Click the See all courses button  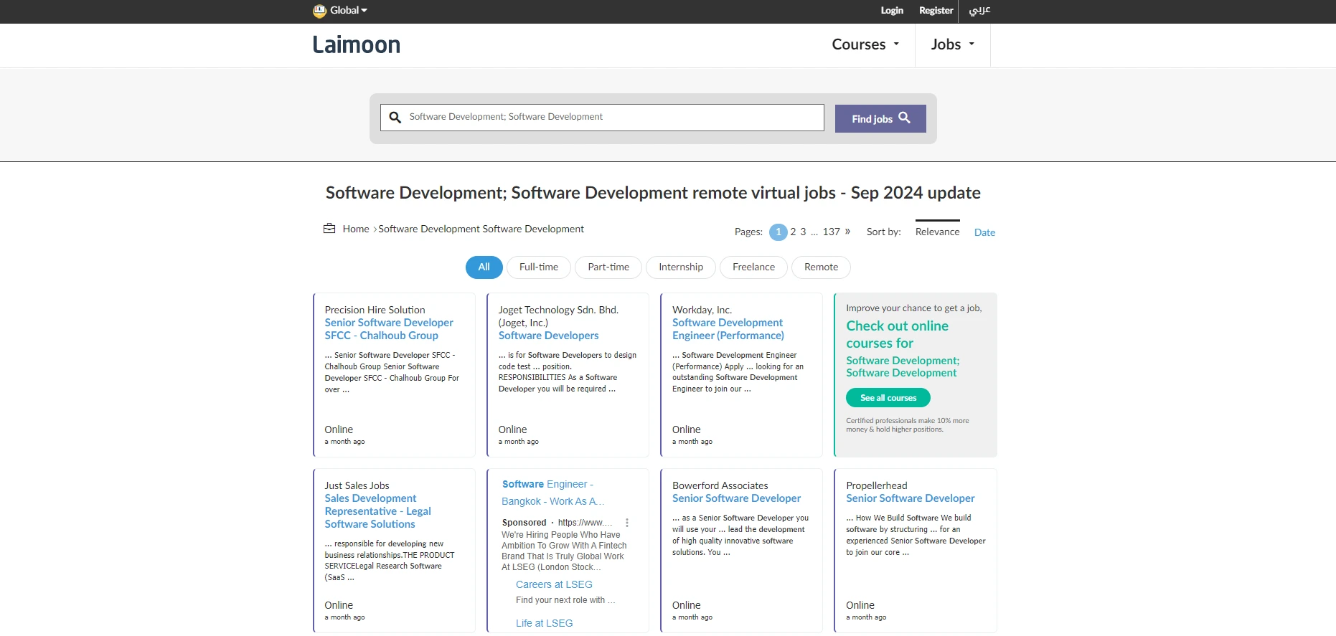[x=888, y=398]
